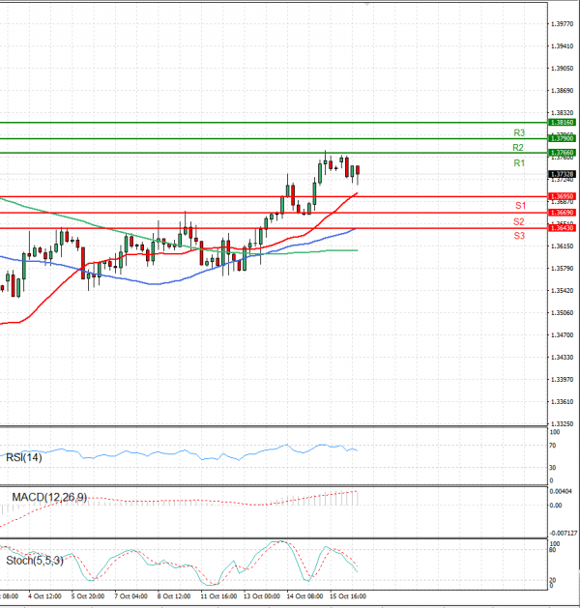Click the 1.37660 green price tag
The width and height of the screenshot is (580, 608).
(563, 153)
